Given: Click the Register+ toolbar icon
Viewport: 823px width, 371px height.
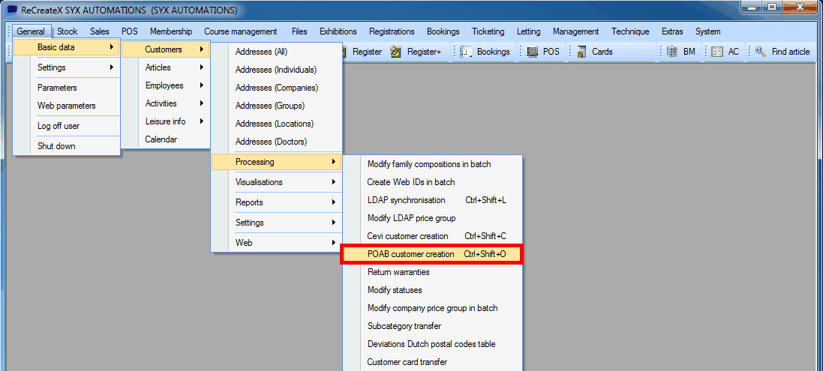Looking at the screenshot, I should pos(396,52).
